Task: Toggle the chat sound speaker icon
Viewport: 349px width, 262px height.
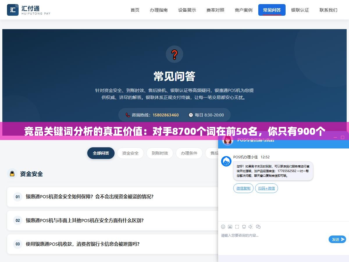Action: point(251,226)
